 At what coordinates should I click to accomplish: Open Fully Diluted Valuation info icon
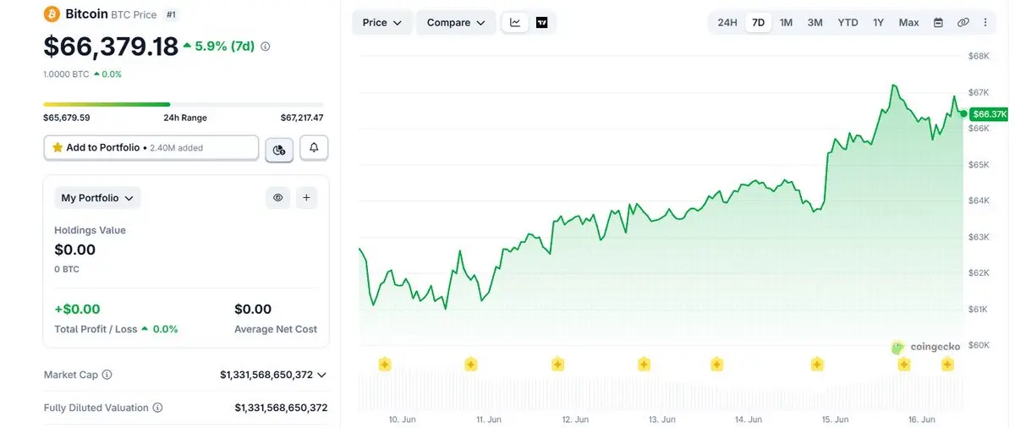point(158,408)
